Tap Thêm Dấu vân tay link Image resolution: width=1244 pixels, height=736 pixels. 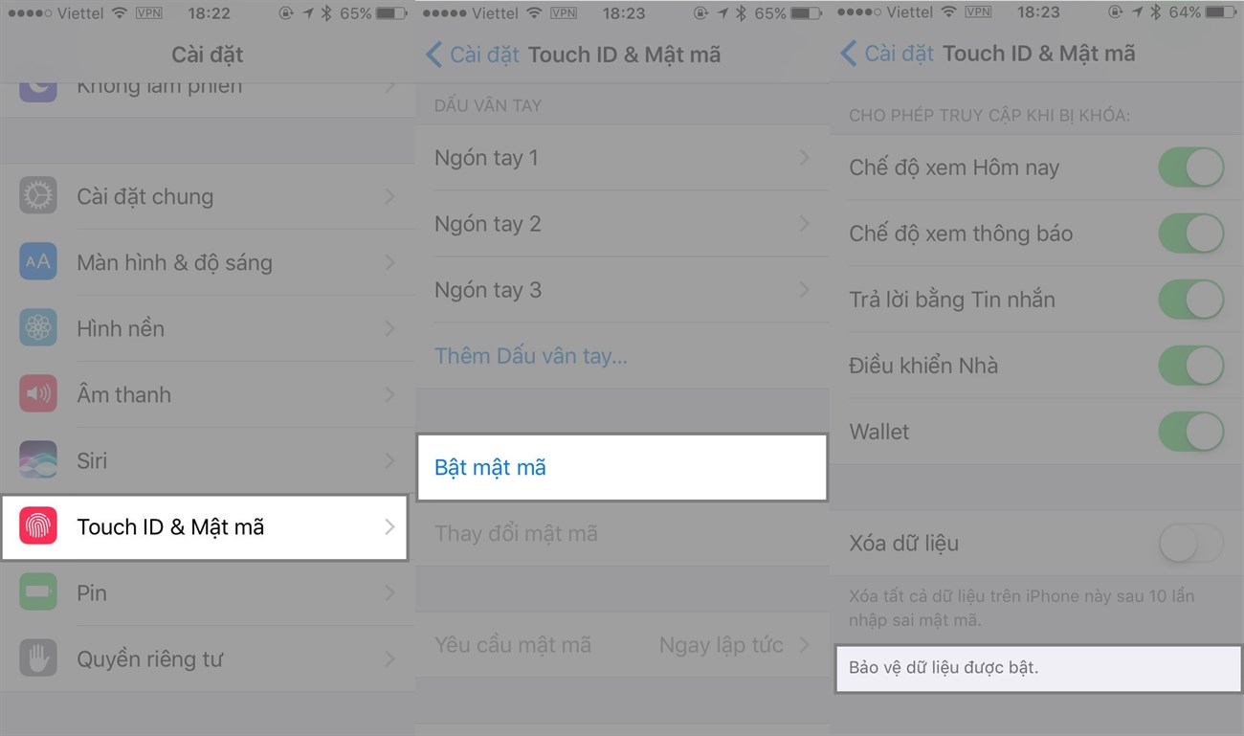click(531, 356)
